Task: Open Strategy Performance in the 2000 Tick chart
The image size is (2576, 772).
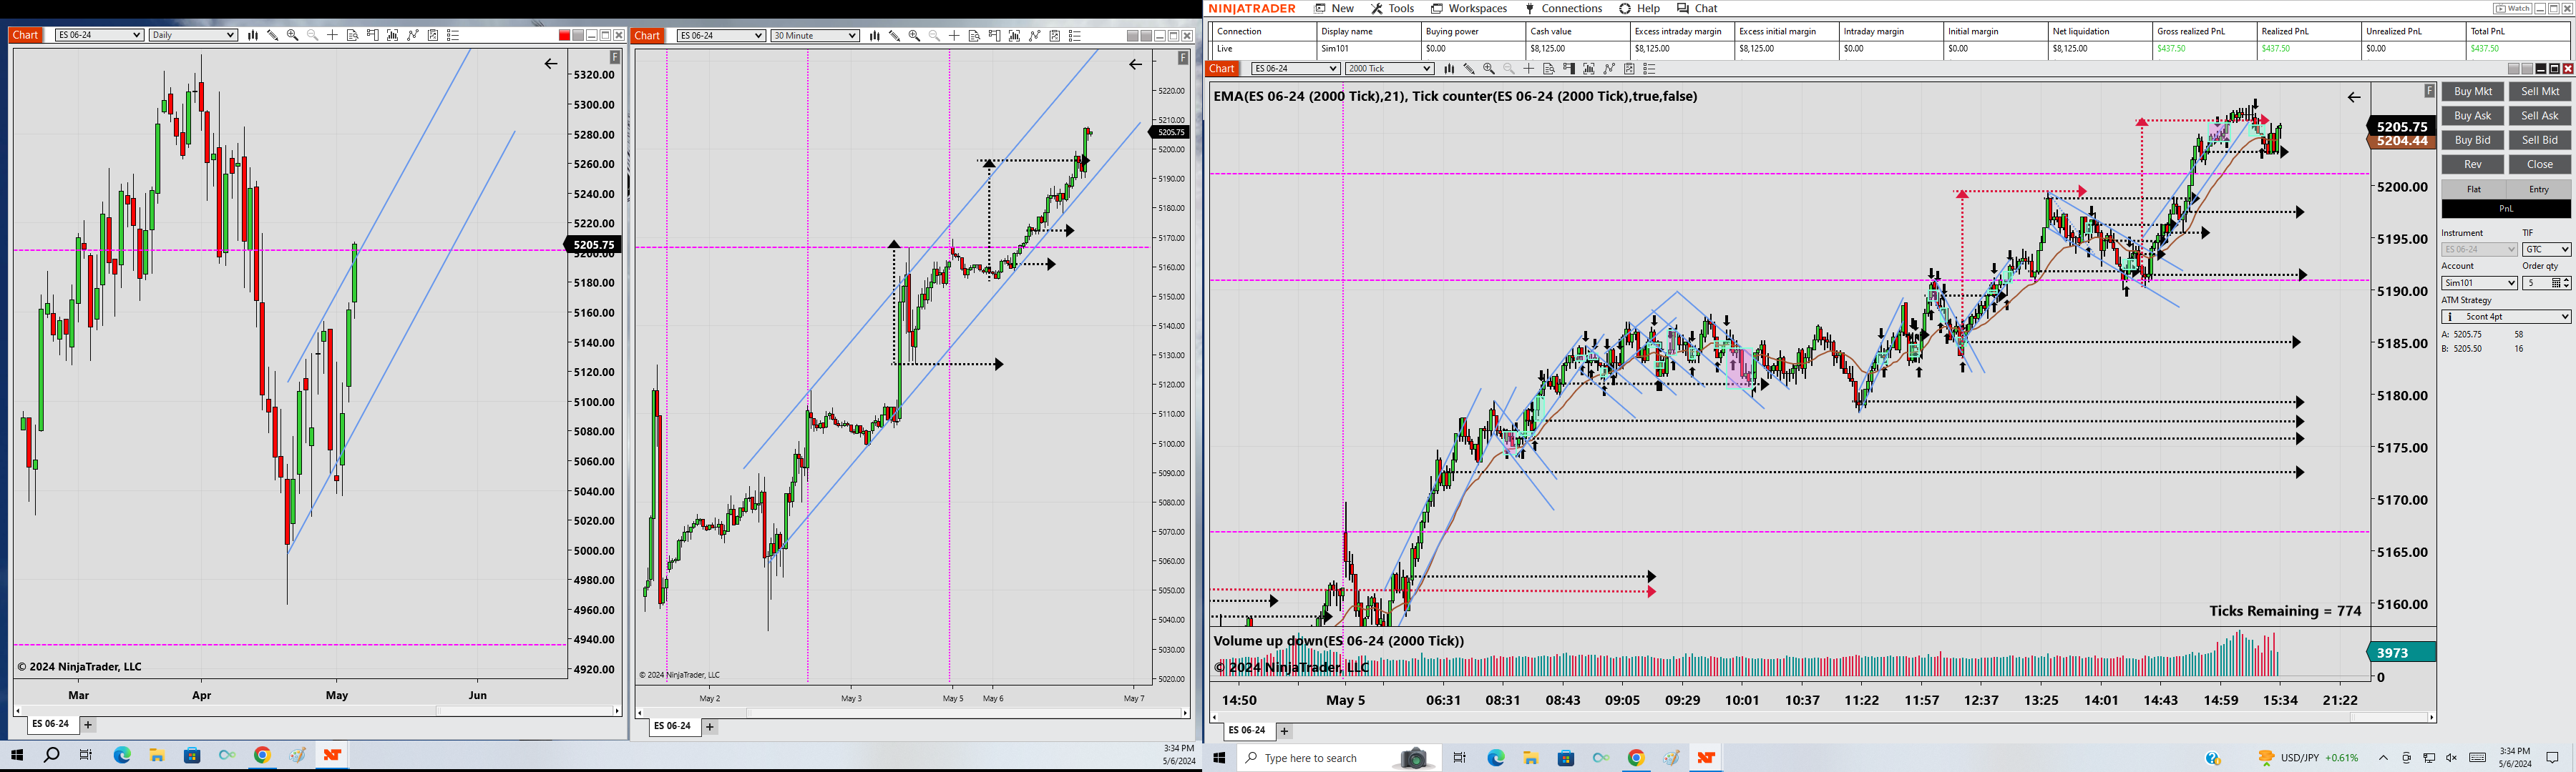Action: 1629,69
